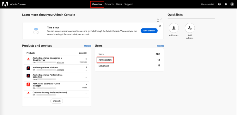Screen dimensions: 237x115
Task: Open the Users link showing 308
Action: click(x=101, y=54)
